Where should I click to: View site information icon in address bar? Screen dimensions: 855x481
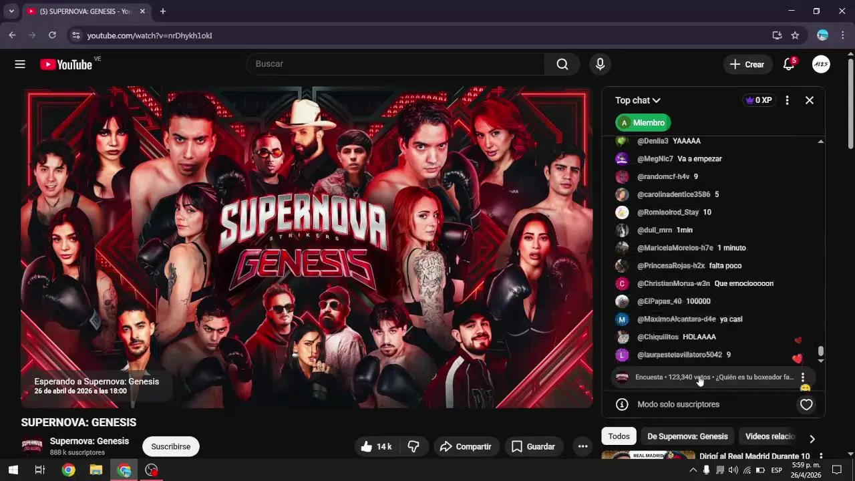point(75,35)
